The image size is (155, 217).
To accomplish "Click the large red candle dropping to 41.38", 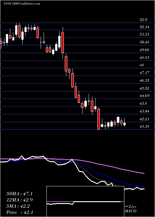I will [99, 119].
